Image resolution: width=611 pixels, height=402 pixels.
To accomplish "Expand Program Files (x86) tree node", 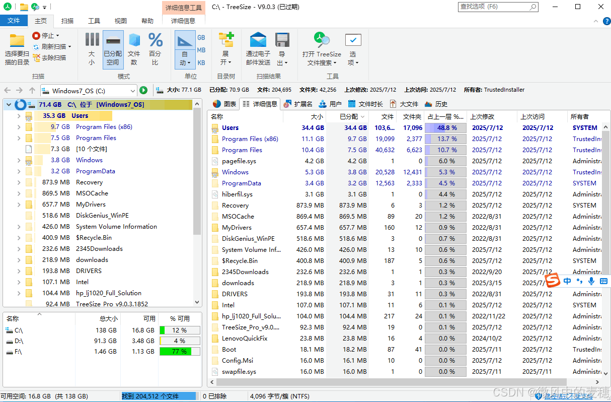I will (x=19, y=127).
